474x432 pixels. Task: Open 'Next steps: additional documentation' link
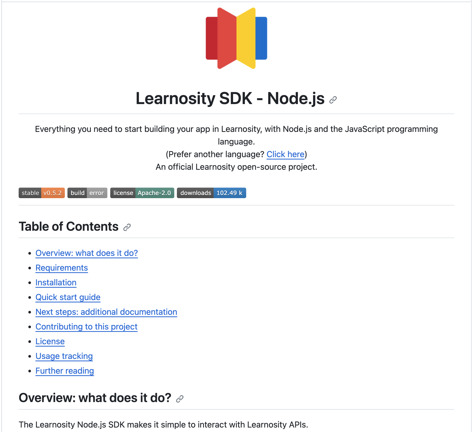coord(106,312)
